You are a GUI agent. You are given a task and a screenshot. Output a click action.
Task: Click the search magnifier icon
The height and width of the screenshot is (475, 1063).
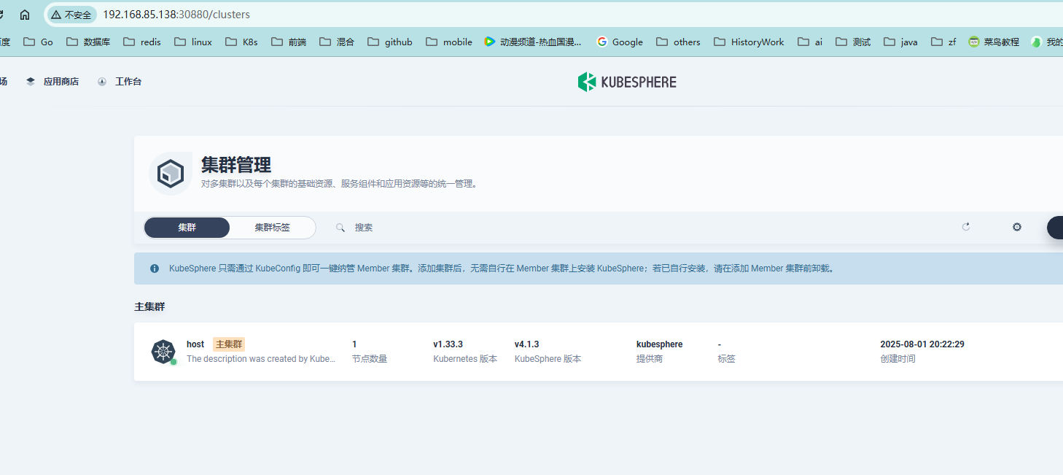point(340,228)
